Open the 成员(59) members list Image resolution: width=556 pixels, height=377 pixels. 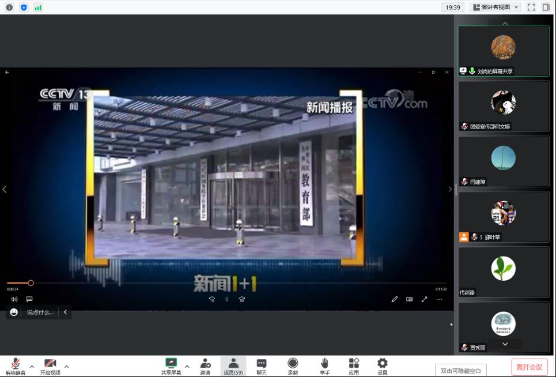point(233,367)
